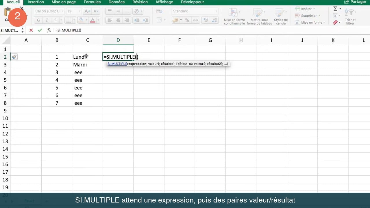Open the borders dropdown arrow
Image resolution: width=370 pixels, height=208 pixels.
(74, 20)
